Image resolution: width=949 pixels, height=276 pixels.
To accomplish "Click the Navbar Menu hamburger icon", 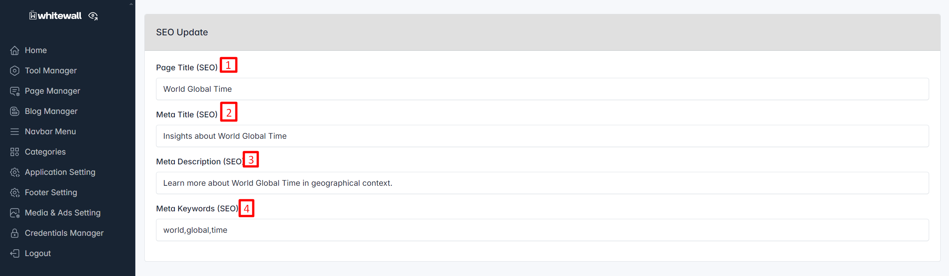I will [15, 132].
